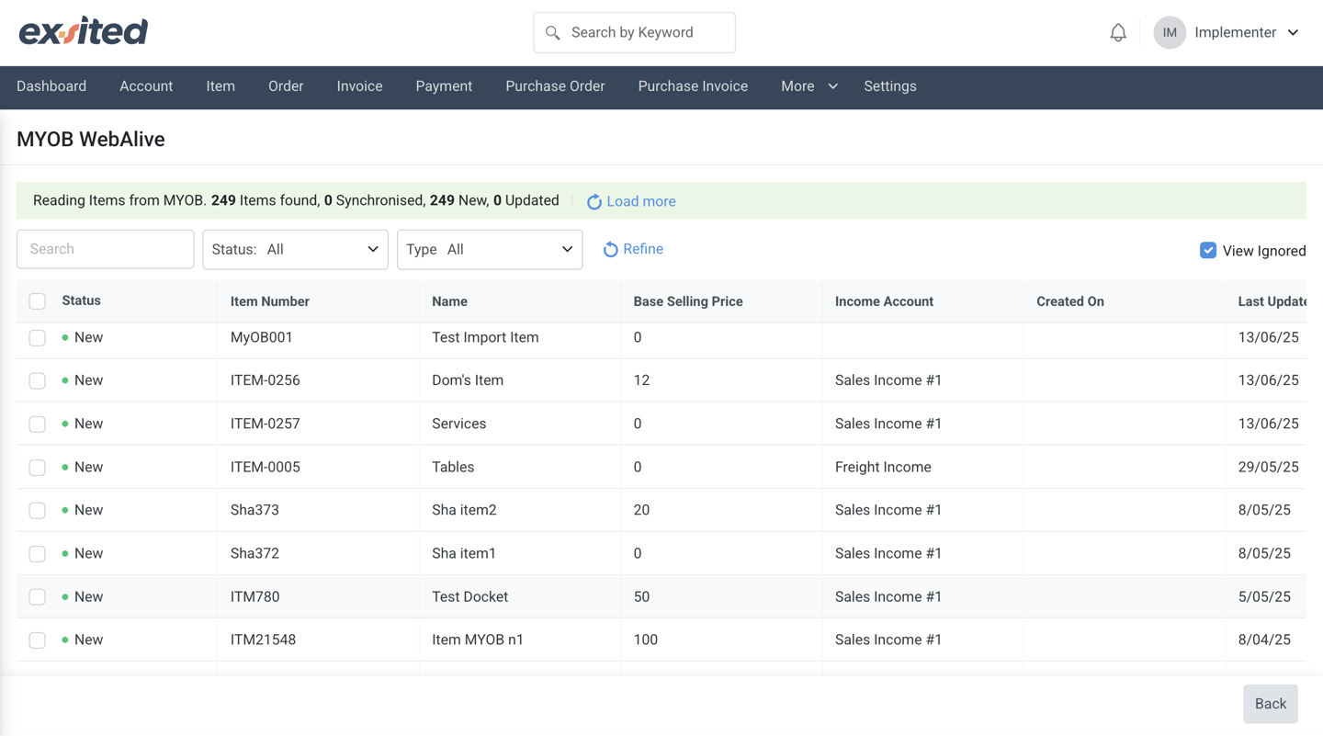Click the MYOB WebAlive page title
Screen dimensions: 1323x736
(91, 140)
